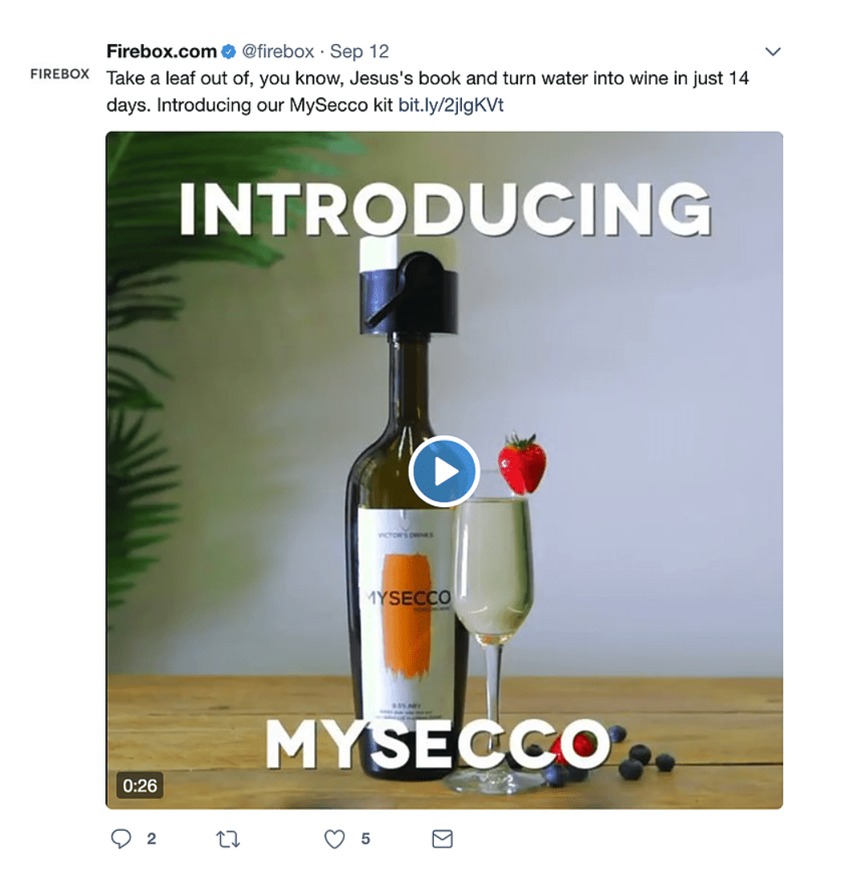
Task: Click the tweet text about Jesus's book
Action: (427, 92)
